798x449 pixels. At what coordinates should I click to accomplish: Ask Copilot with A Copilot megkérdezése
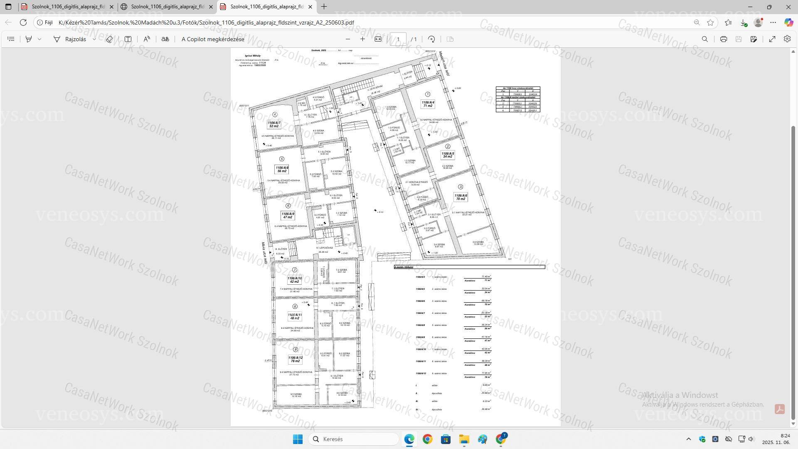[x=213, y=39]
